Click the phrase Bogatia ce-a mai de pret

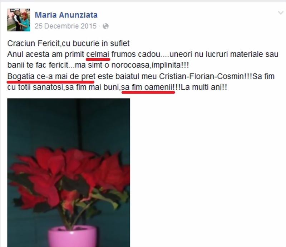click(51, 77)
